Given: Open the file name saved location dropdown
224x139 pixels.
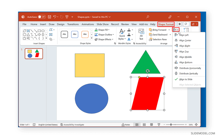Looking at the screenshot, I should [110, 17].
